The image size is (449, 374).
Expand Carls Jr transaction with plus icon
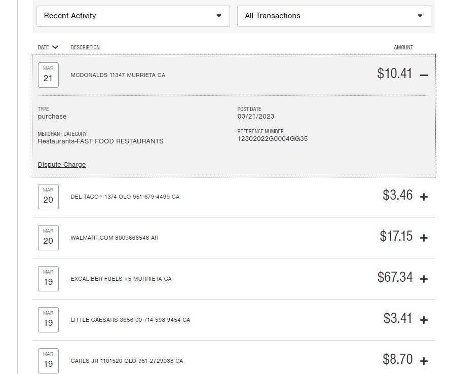pos(425,360)
